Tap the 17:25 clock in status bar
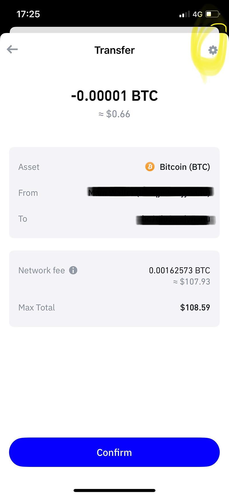Image resolution: width=229 pixels, height=497 pixels. tap(28, 14)
